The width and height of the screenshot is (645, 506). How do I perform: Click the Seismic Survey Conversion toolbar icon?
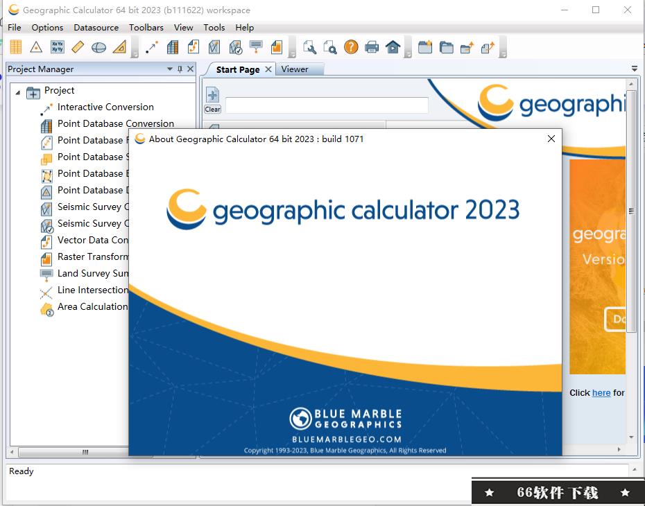214,47
